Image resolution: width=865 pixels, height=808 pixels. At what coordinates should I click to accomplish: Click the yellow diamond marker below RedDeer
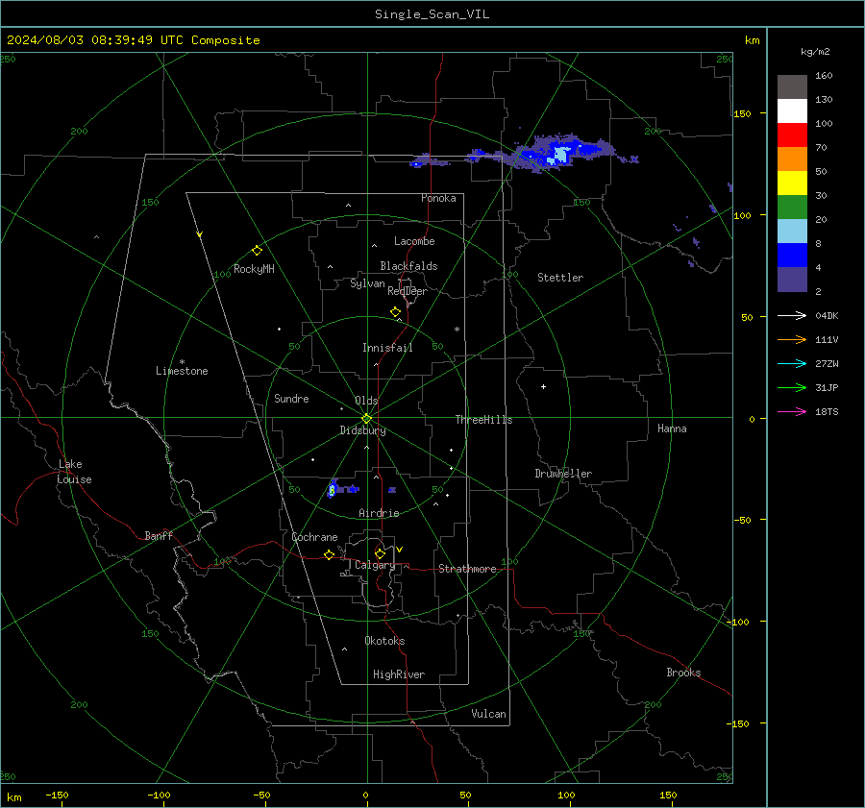[395, 311]
